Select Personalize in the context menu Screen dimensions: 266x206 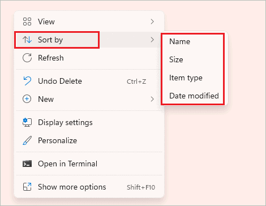coord(89,140)
